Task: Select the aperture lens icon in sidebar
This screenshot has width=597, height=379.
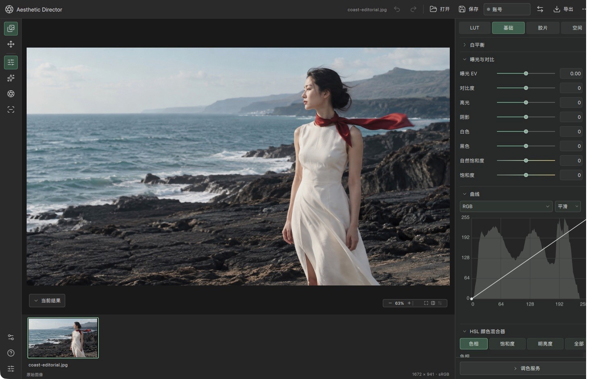Action: tap(11, 94)
